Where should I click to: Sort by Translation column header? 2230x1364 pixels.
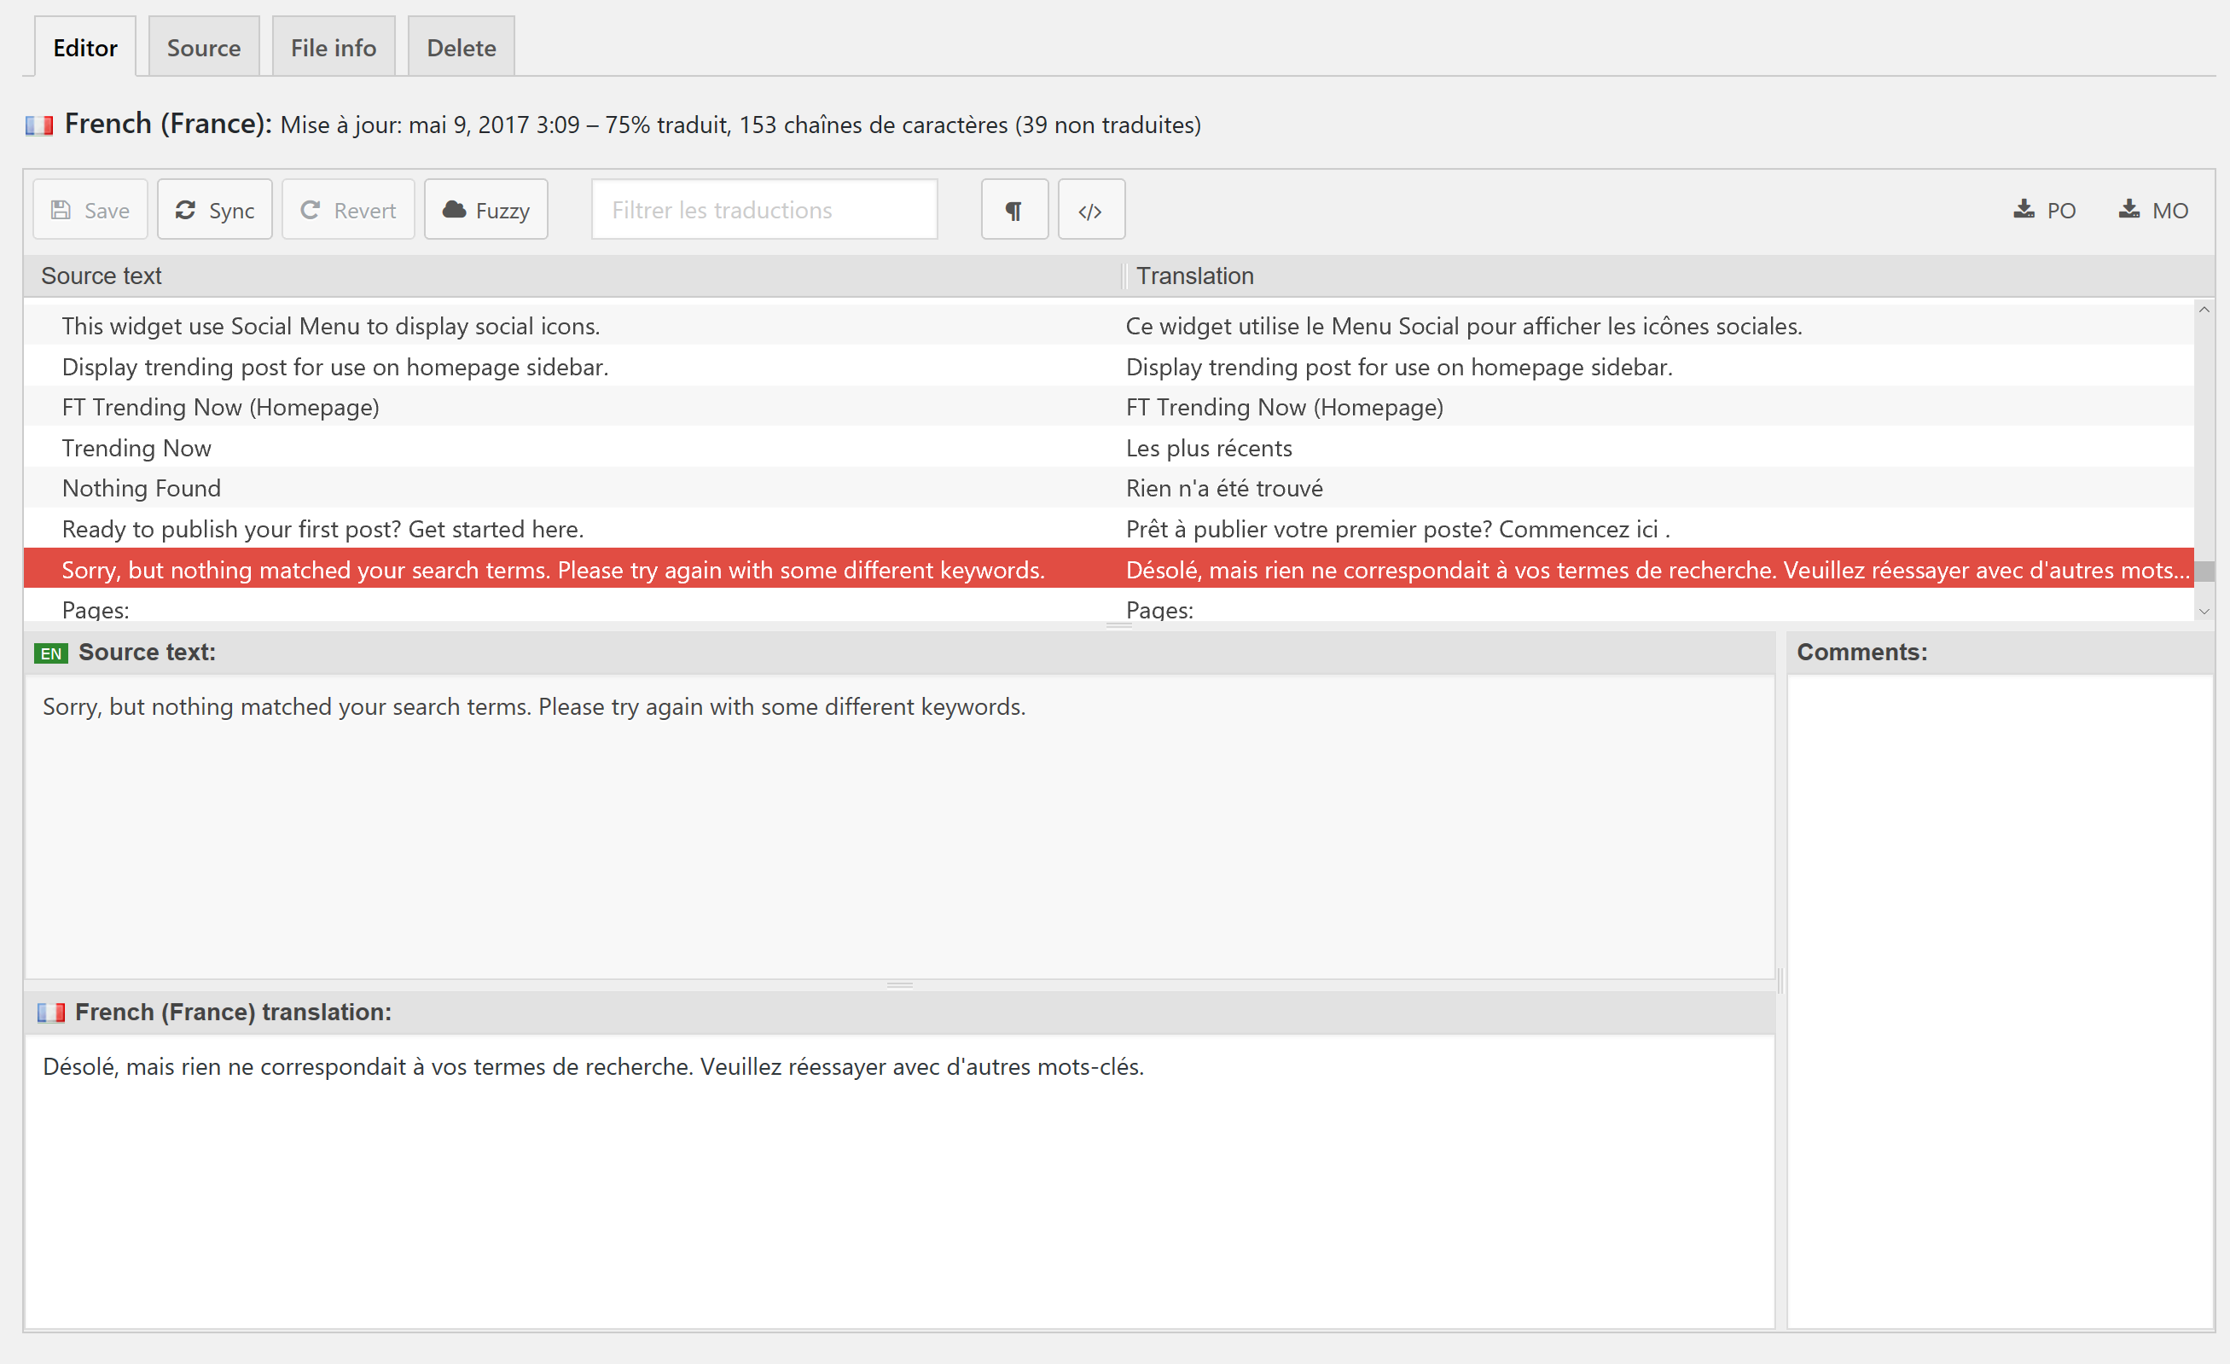tap(1194, 276)
